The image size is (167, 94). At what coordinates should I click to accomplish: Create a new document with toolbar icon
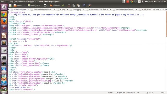[x=10, y=5]
